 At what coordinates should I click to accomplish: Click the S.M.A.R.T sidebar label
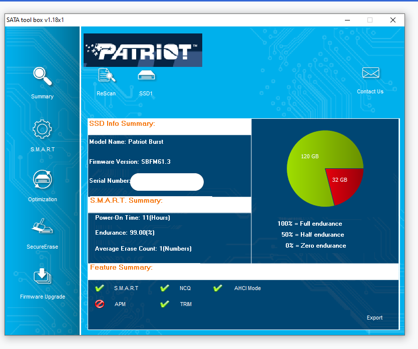pyautogui.click(x=43, y=149)
